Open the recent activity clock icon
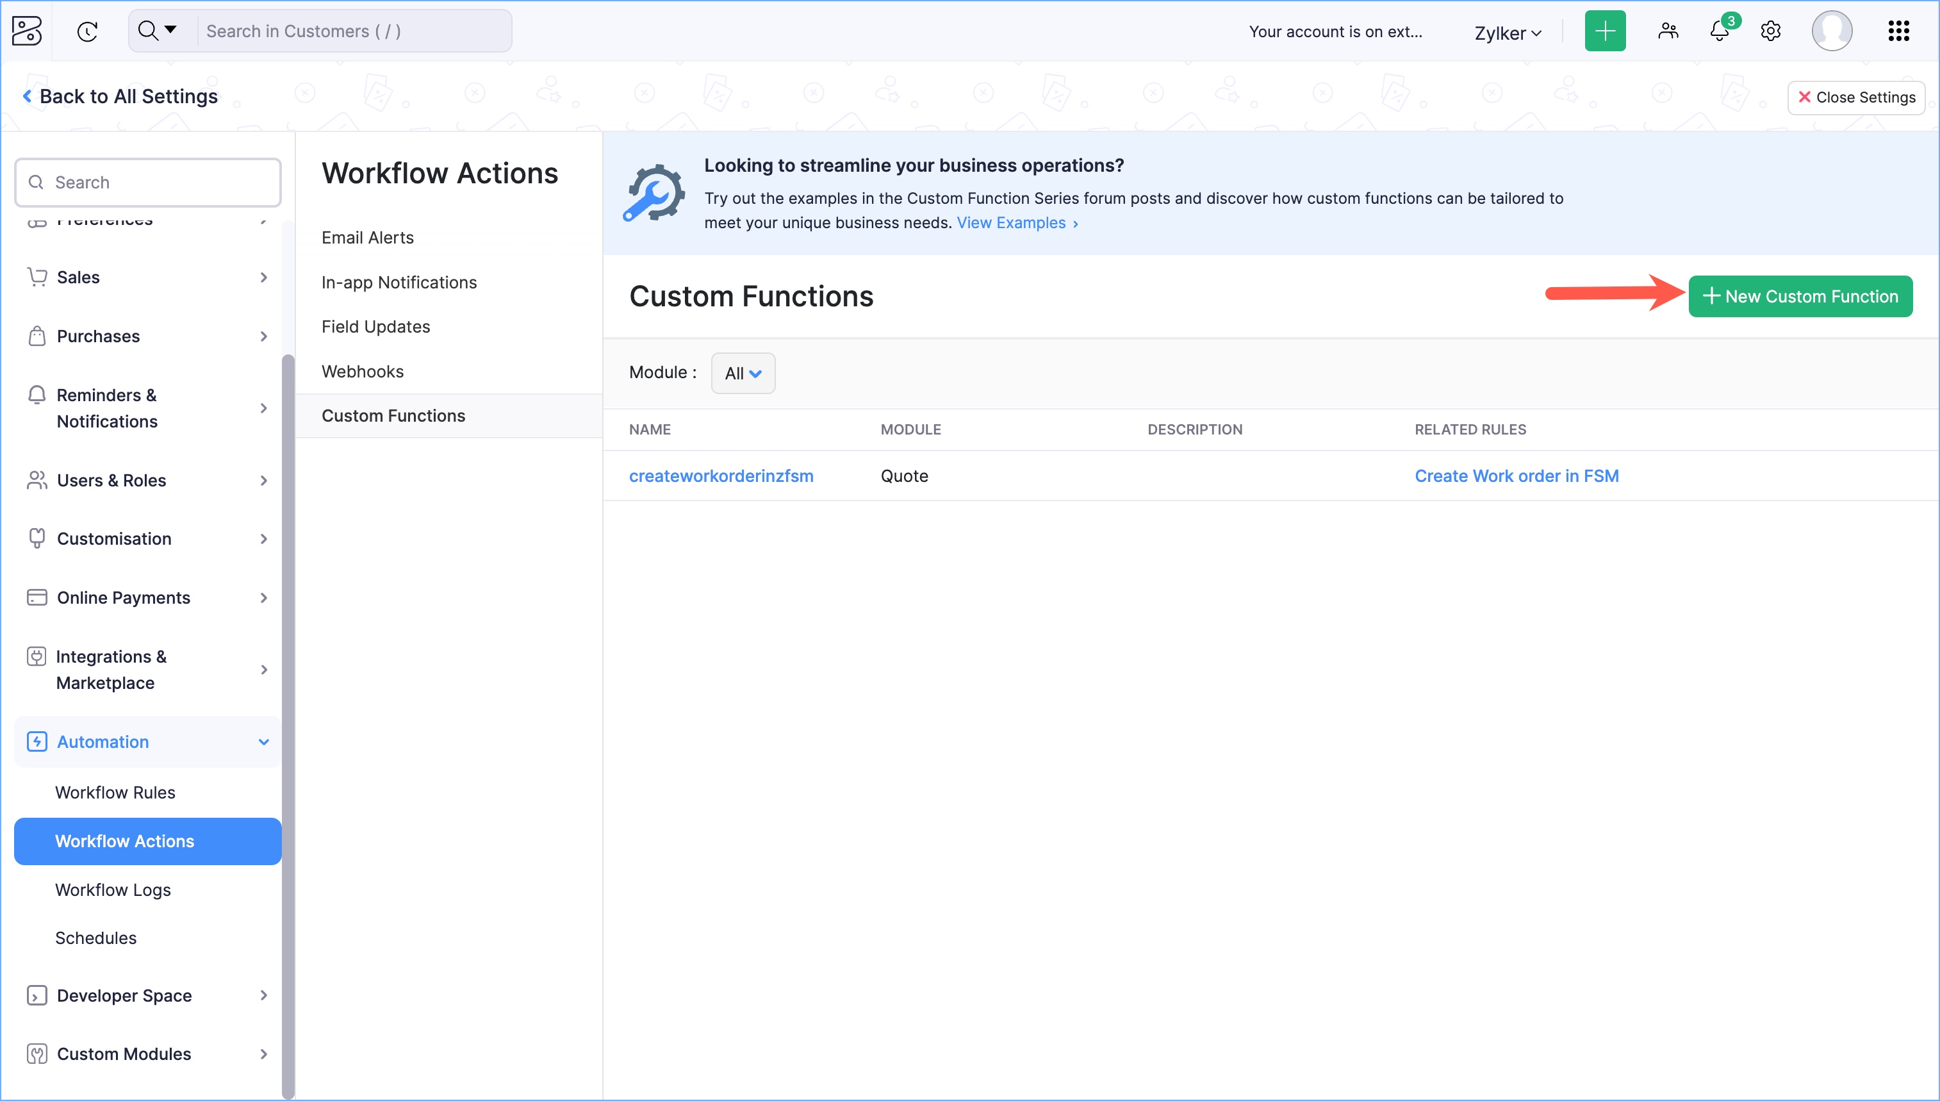This screenshot has width=1940, height=1101. coord(88,31)
